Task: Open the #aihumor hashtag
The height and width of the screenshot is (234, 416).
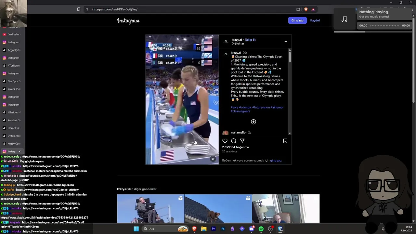Action: click(277, 107)
